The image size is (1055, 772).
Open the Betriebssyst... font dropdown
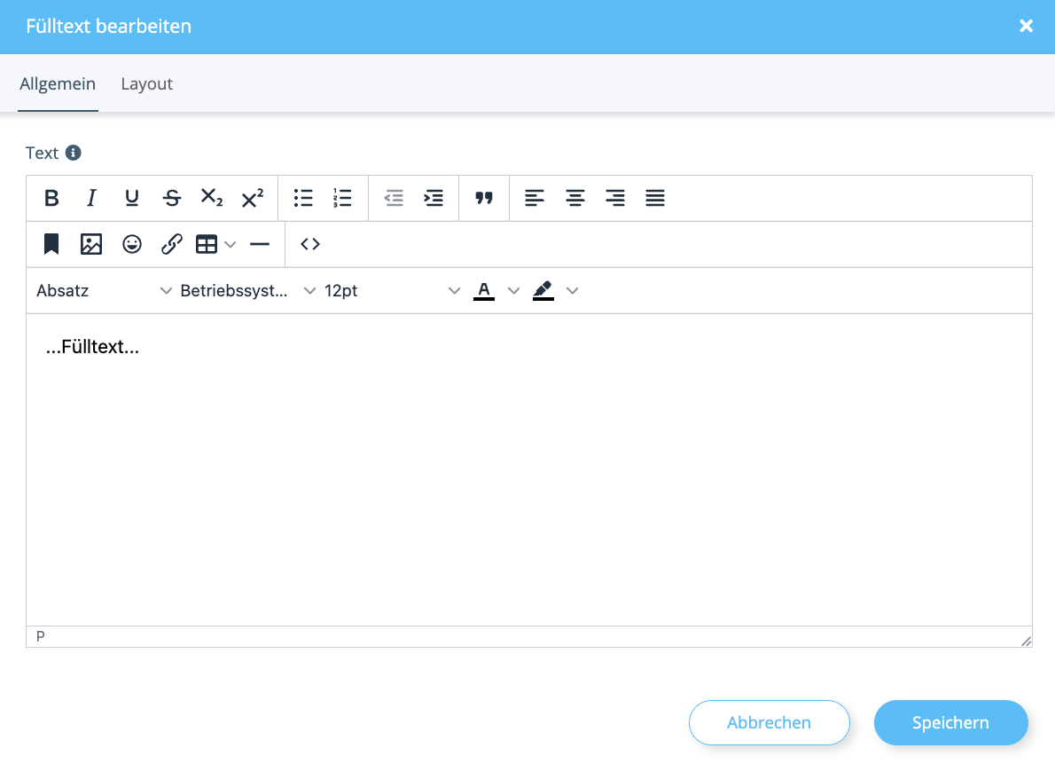247,290
